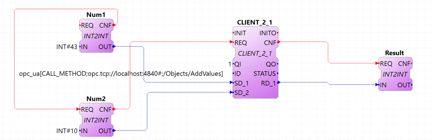Click the REQ event input of Num2

point(87,109)
